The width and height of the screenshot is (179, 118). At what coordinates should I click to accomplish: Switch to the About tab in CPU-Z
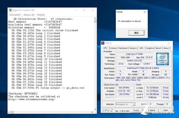166,48
